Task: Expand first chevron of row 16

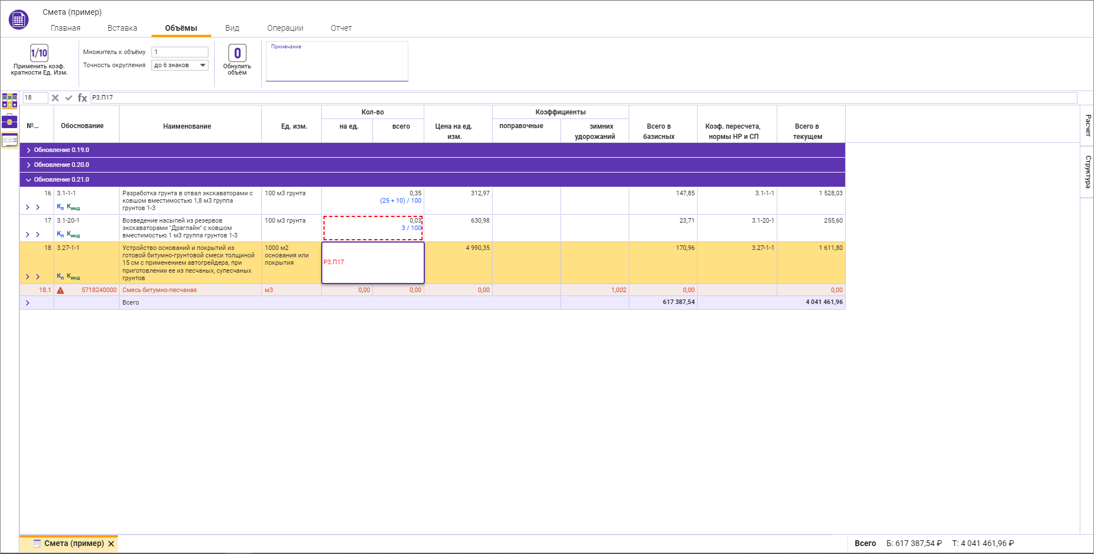Action: pyautogui.click(x=27, y=207)
